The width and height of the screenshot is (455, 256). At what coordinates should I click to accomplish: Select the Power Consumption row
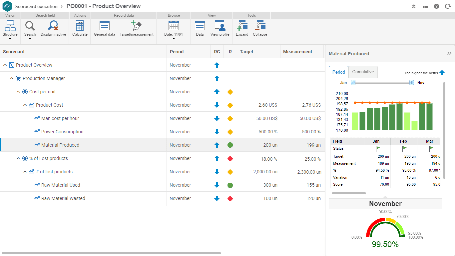163,132
